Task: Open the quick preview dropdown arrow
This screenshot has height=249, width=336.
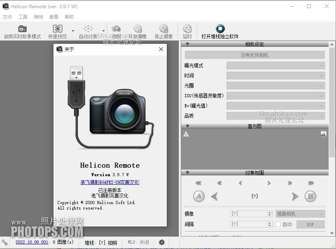Action: tap(73, 31)
